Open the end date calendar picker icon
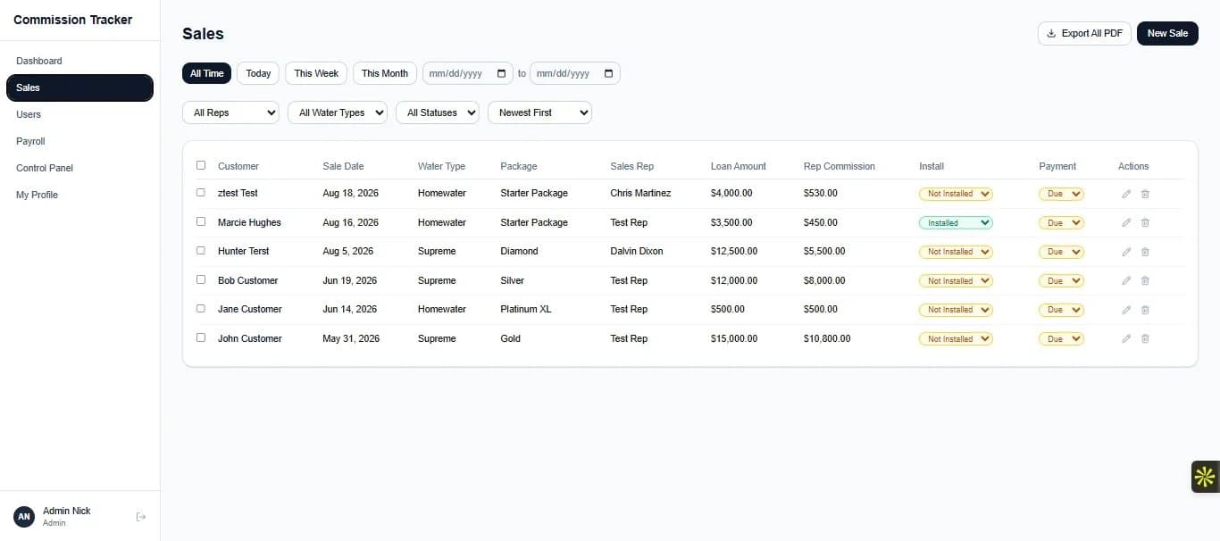Image resolution: width=1220 pixels, height=541 pixels. (x=609, y=73)
